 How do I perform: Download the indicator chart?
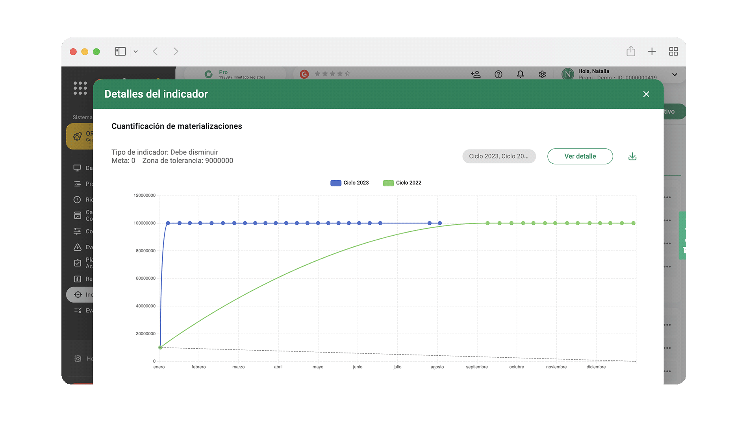tap(632, 157)
